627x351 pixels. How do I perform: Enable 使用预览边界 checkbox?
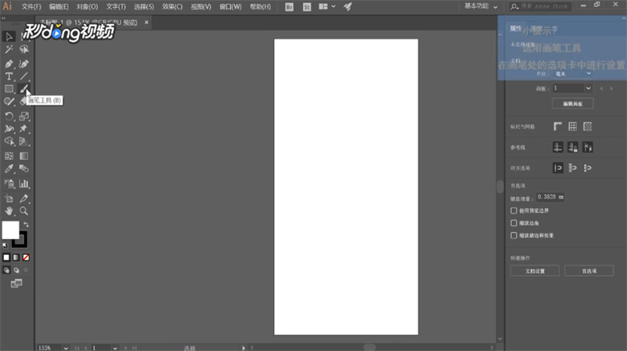click(x=513, y=210)
